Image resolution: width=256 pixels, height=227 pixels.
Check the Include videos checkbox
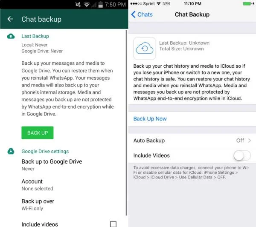pos(113,224)
